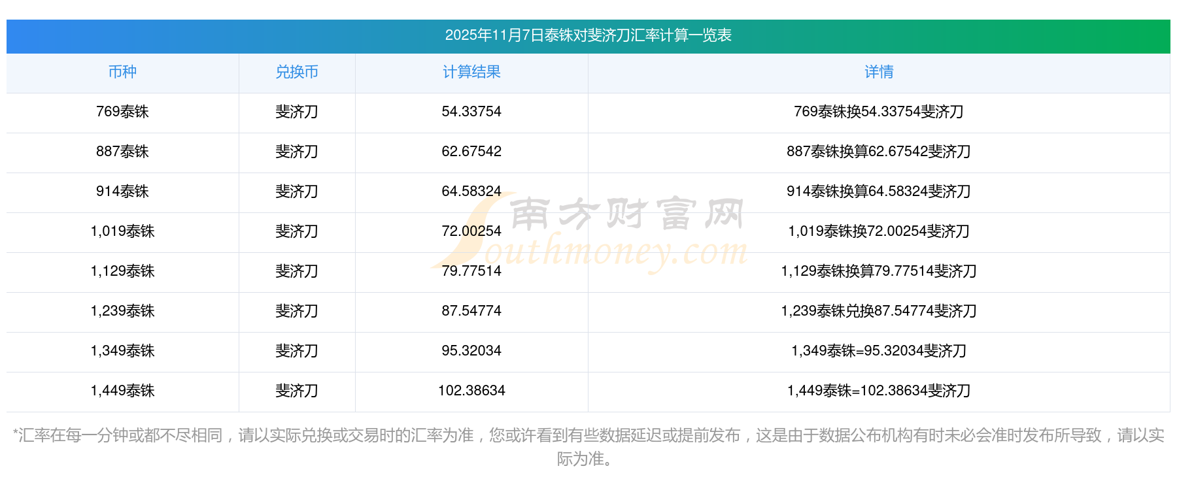Click the 1,239泰铢兑换87.54774斐济刀 detail text
This screenshot has height=479, width=1177.
pos(879,311)
